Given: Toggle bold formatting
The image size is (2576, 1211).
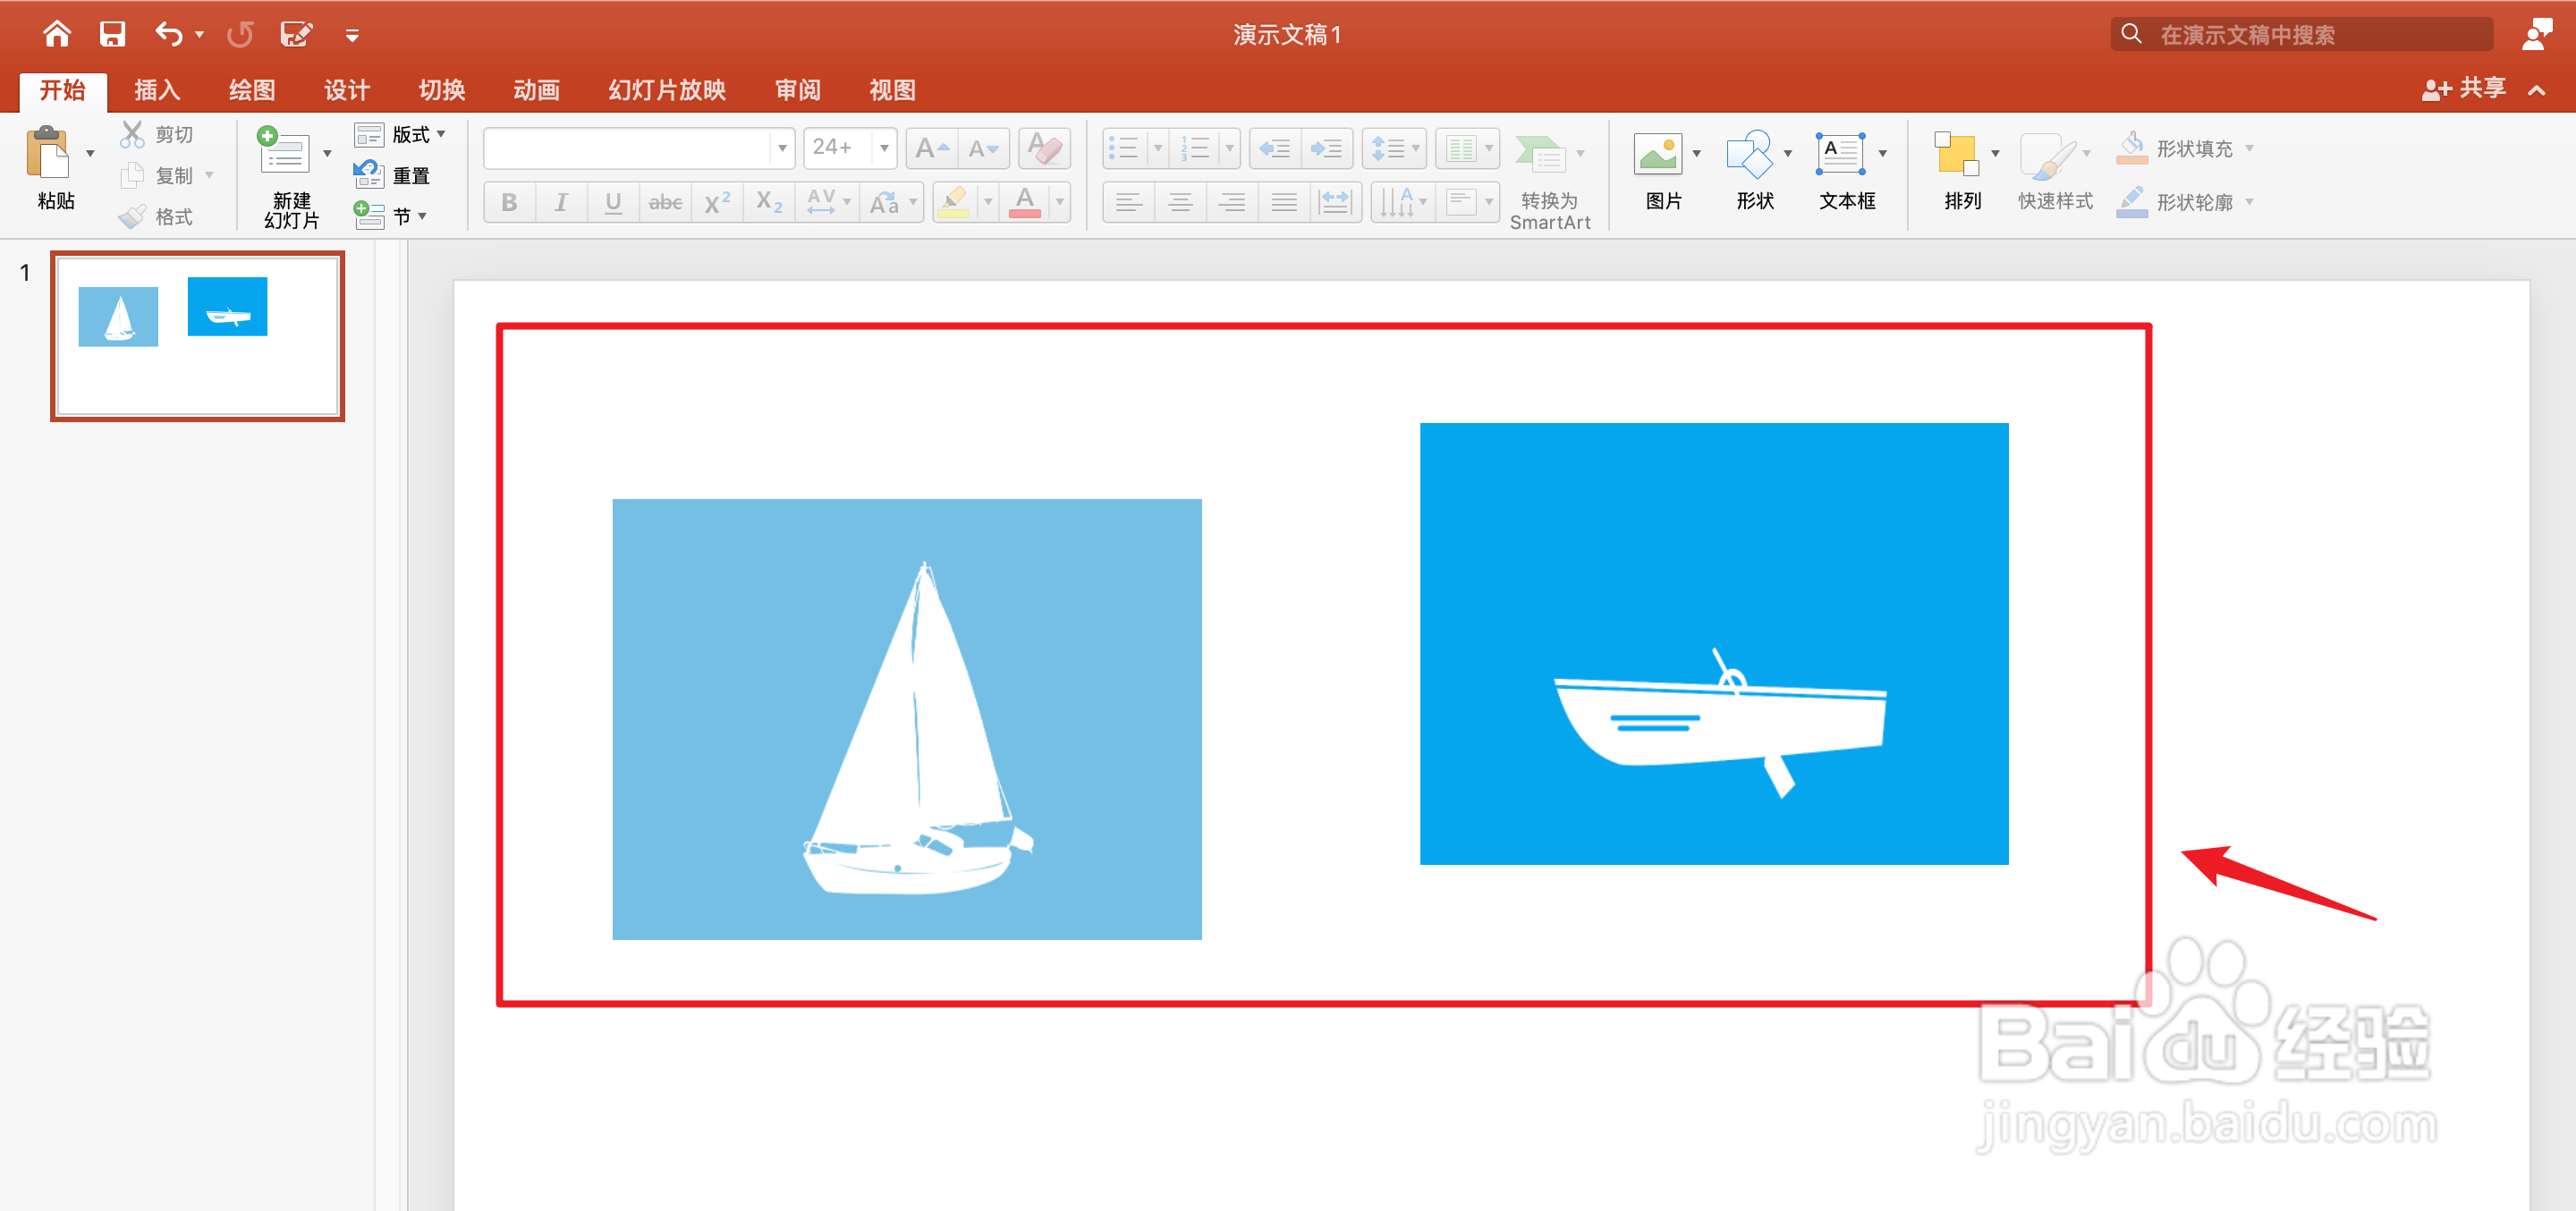Looking at the screenshot, I should 509,203.
